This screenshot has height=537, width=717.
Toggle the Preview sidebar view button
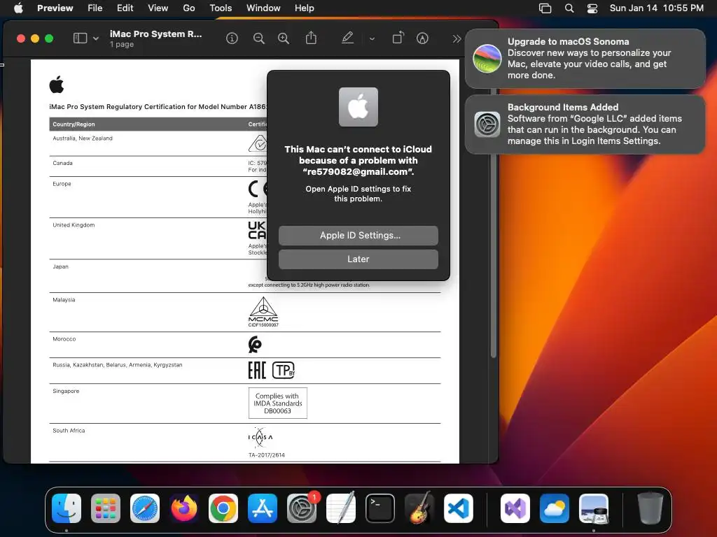80,38
